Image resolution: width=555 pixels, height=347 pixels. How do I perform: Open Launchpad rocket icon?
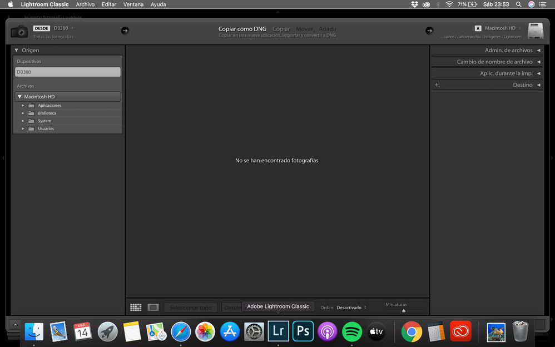(x=107, y=332)
